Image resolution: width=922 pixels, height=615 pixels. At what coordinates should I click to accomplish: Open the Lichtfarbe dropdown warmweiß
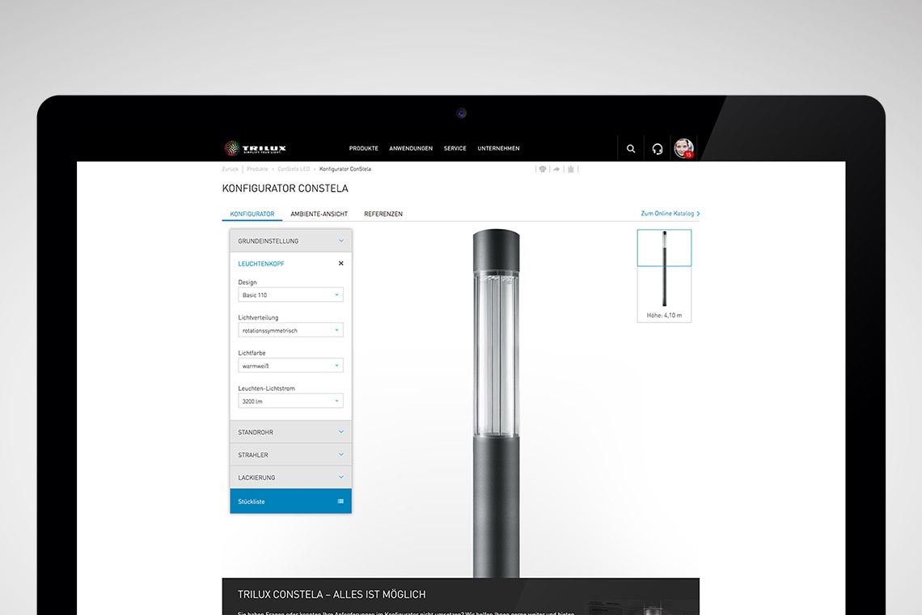[290, 366]
